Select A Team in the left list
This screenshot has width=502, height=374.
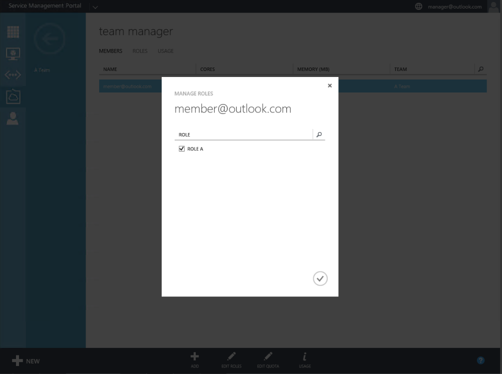click(x=42, y=70)
